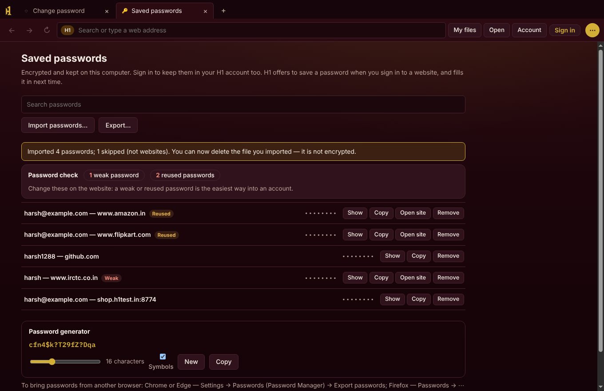Show the www.amazon.in password
604x391 pixels.
point(355,213)
